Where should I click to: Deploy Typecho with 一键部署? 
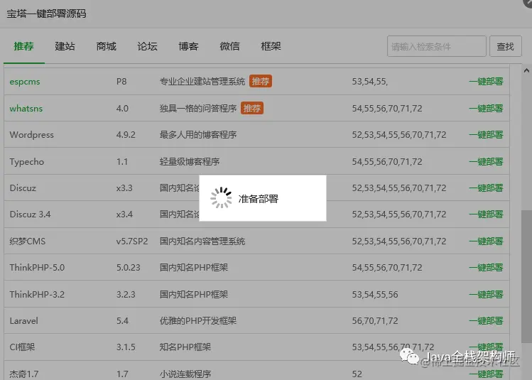pyautogui.click(x=486, y=161)
